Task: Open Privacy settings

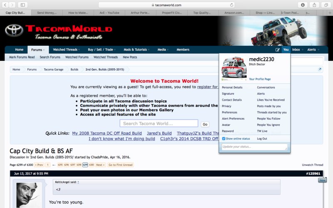Action: [226, 106]
